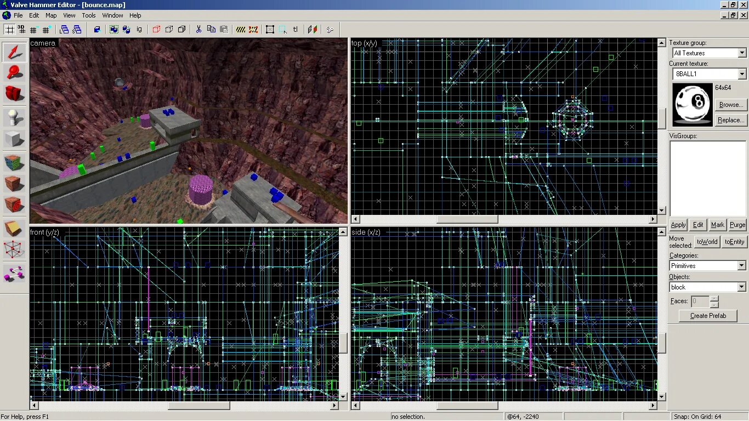The image size is (749, 421).
Task: Select the Camera tool
Action: coord(15,93)
